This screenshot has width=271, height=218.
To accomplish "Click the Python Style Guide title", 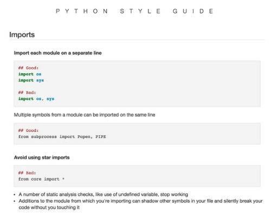I will (134, 11).
